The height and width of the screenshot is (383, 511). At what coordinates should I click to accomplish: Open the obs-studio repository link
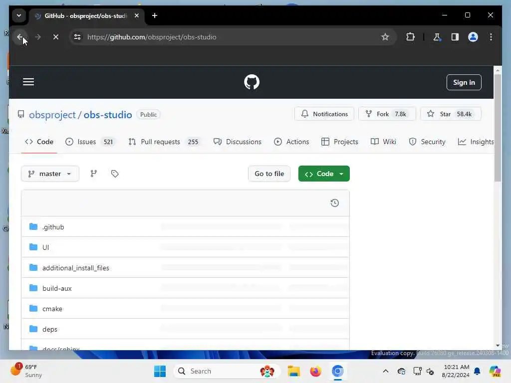[x=108, y=115]
